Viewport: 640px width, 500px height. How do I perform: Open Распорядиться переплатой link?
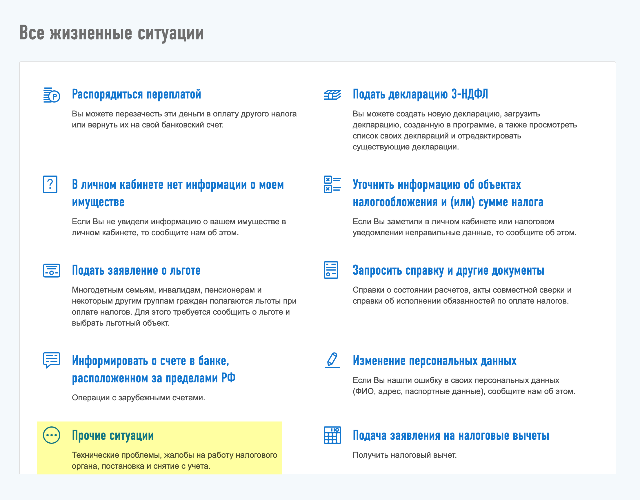[136, 94]
